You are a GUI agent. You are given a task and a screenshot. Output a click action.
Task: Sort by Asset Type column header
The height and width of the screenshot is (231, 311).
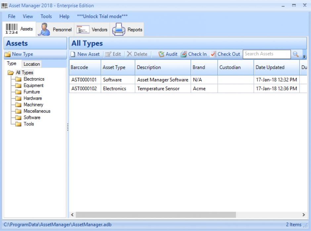tap(118, 67)
